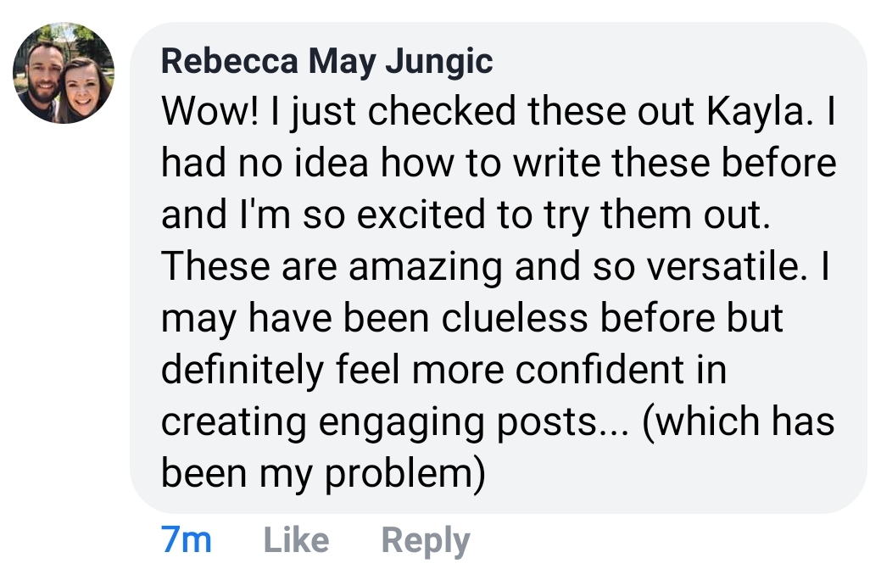Open the 7m timestamp link
The height and width of the screenshot is (569, 881).
click(186, 540)
